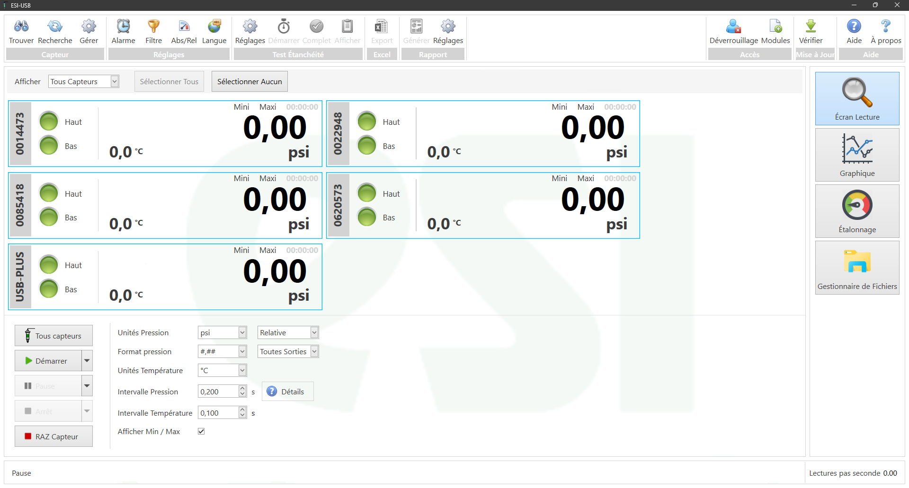
Task: Switch to Graphique chart view
Action: (857, 155)
